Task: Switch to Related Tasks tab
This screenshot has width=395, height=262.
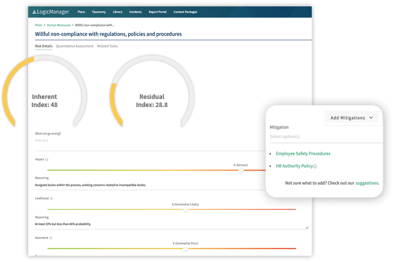Action: [x=107, y=46]
